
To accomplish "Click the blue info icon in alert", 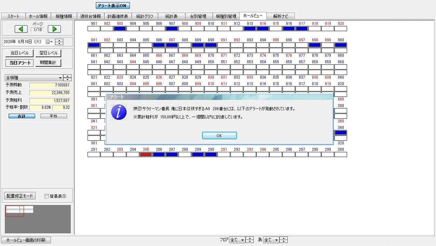I will pos(119,112).
